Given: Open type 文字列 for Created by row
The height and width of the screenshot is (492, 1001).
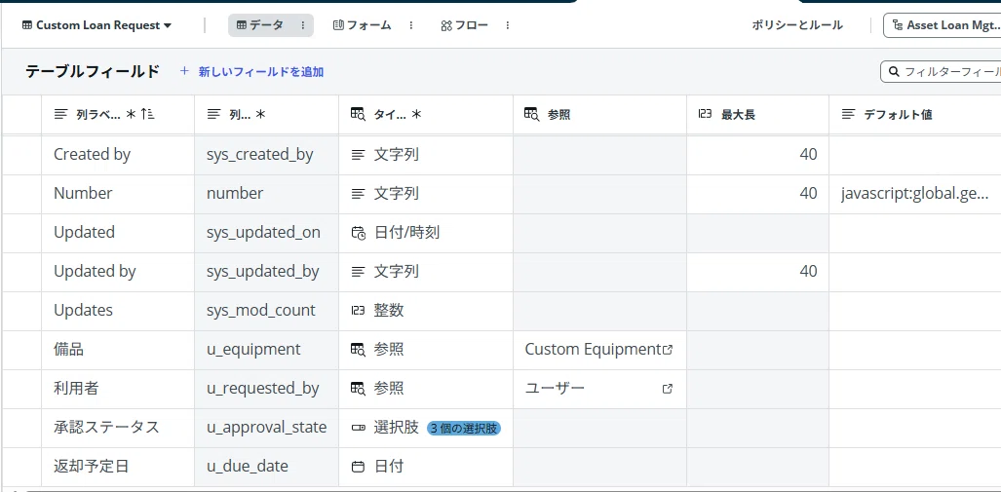Looking at the screenshot, I should (x=426, y=155).
